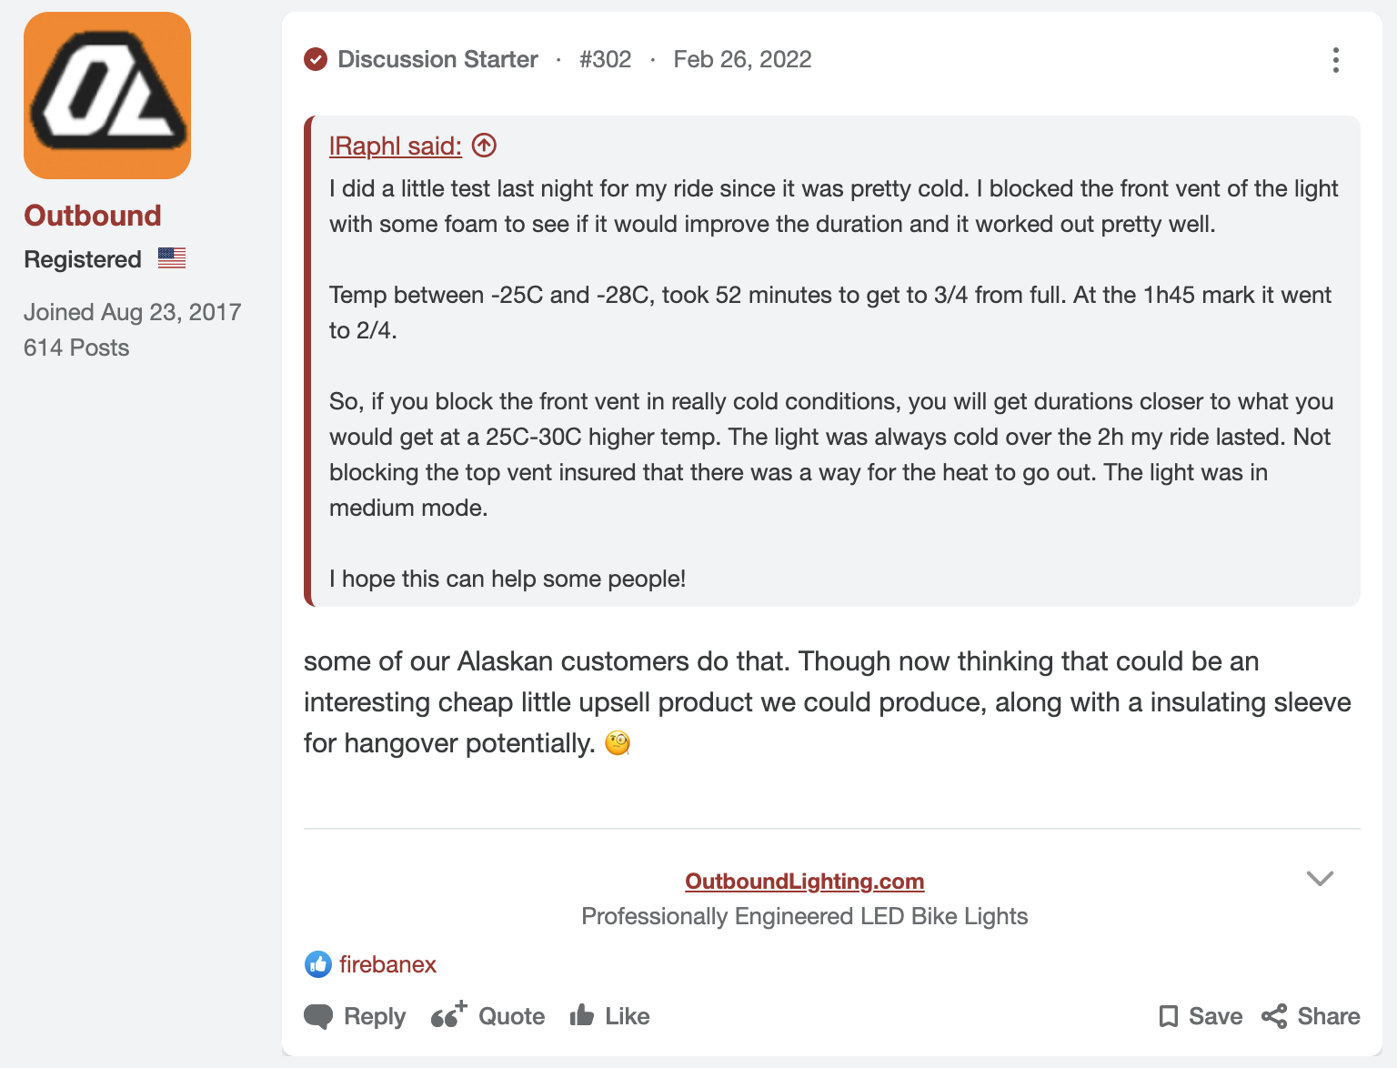The height and width of the screenshot is (1068, 1397).
Task: Open the Outbound username profile
Action: click(x=93, y=216)
